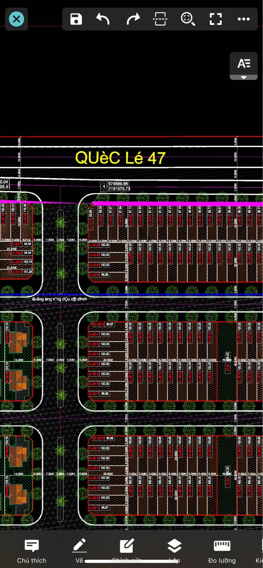Save the drawing with the floppy disk icon

pyautogui.click(x=76, y=19)
